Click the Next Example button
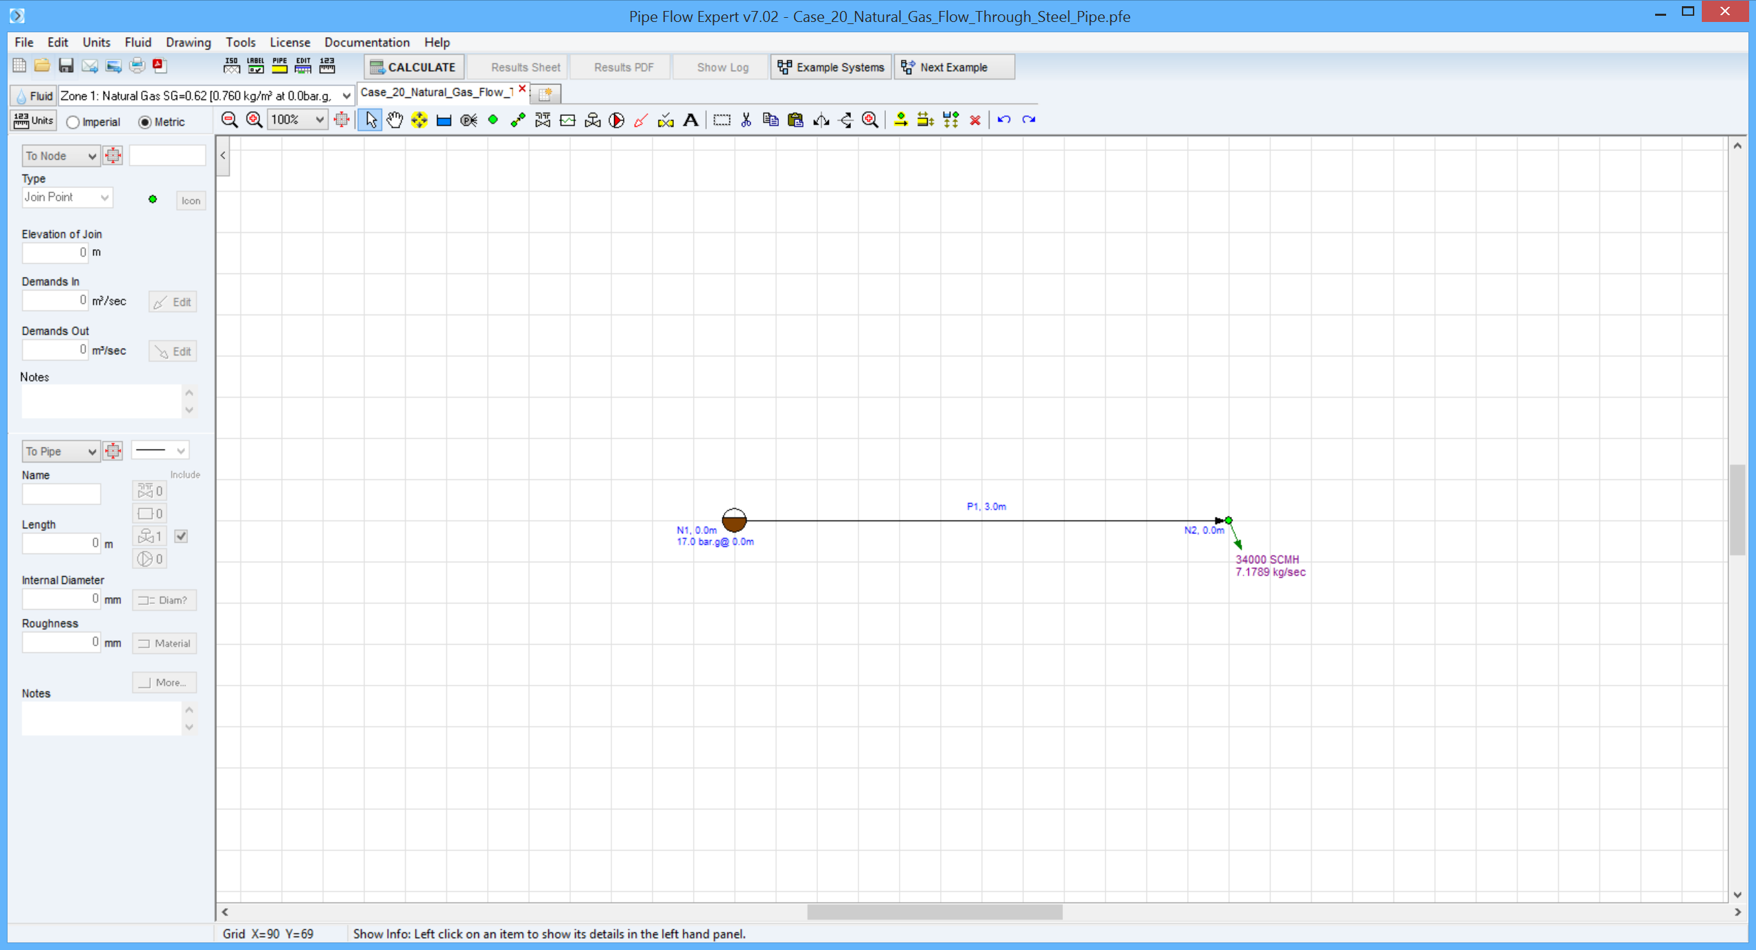The image size is (1756, 950). [954, 67]
